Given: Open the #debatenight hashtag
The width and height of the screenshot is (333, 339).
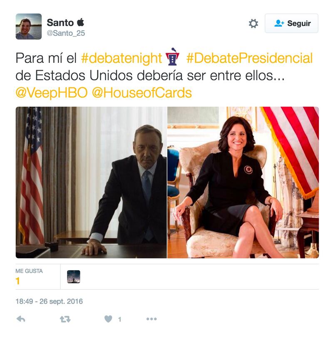Looking at the screenshot, I should coord(122,58).
